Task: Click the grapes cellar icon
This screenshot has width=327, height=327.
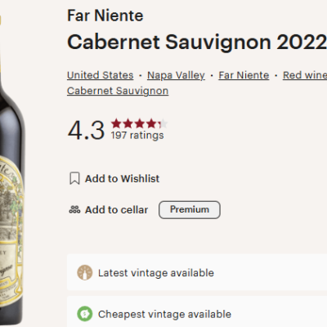Action: click(x=74, y=209)
